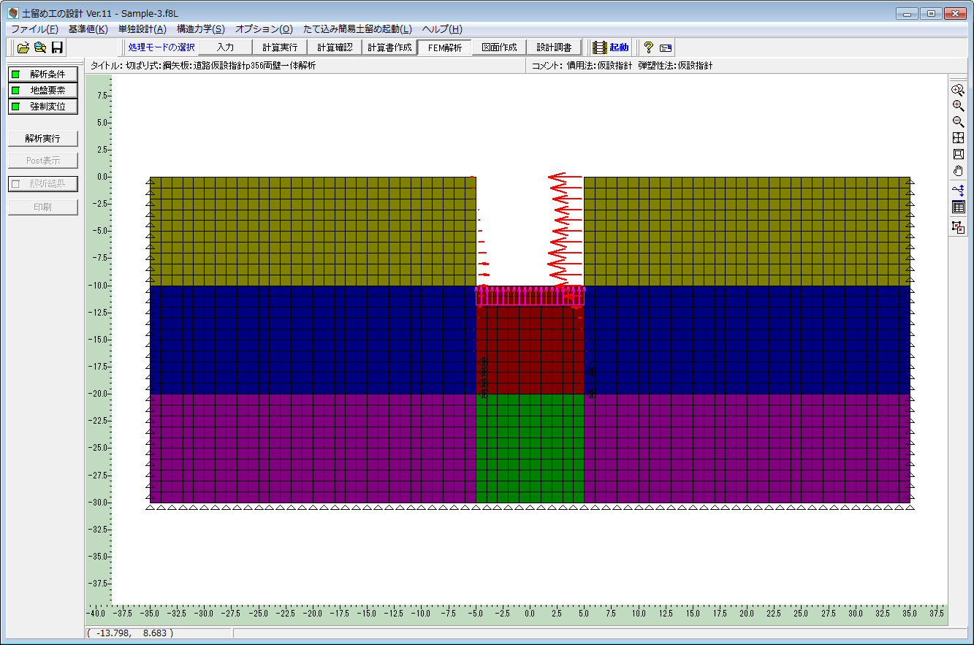Select the FEM解析 mode tab
Viewport: 974px width, 645px height.
click(444, 47)
